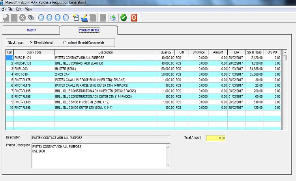
Task: Open the Edit menu
Action: click(x=19, y=9)
